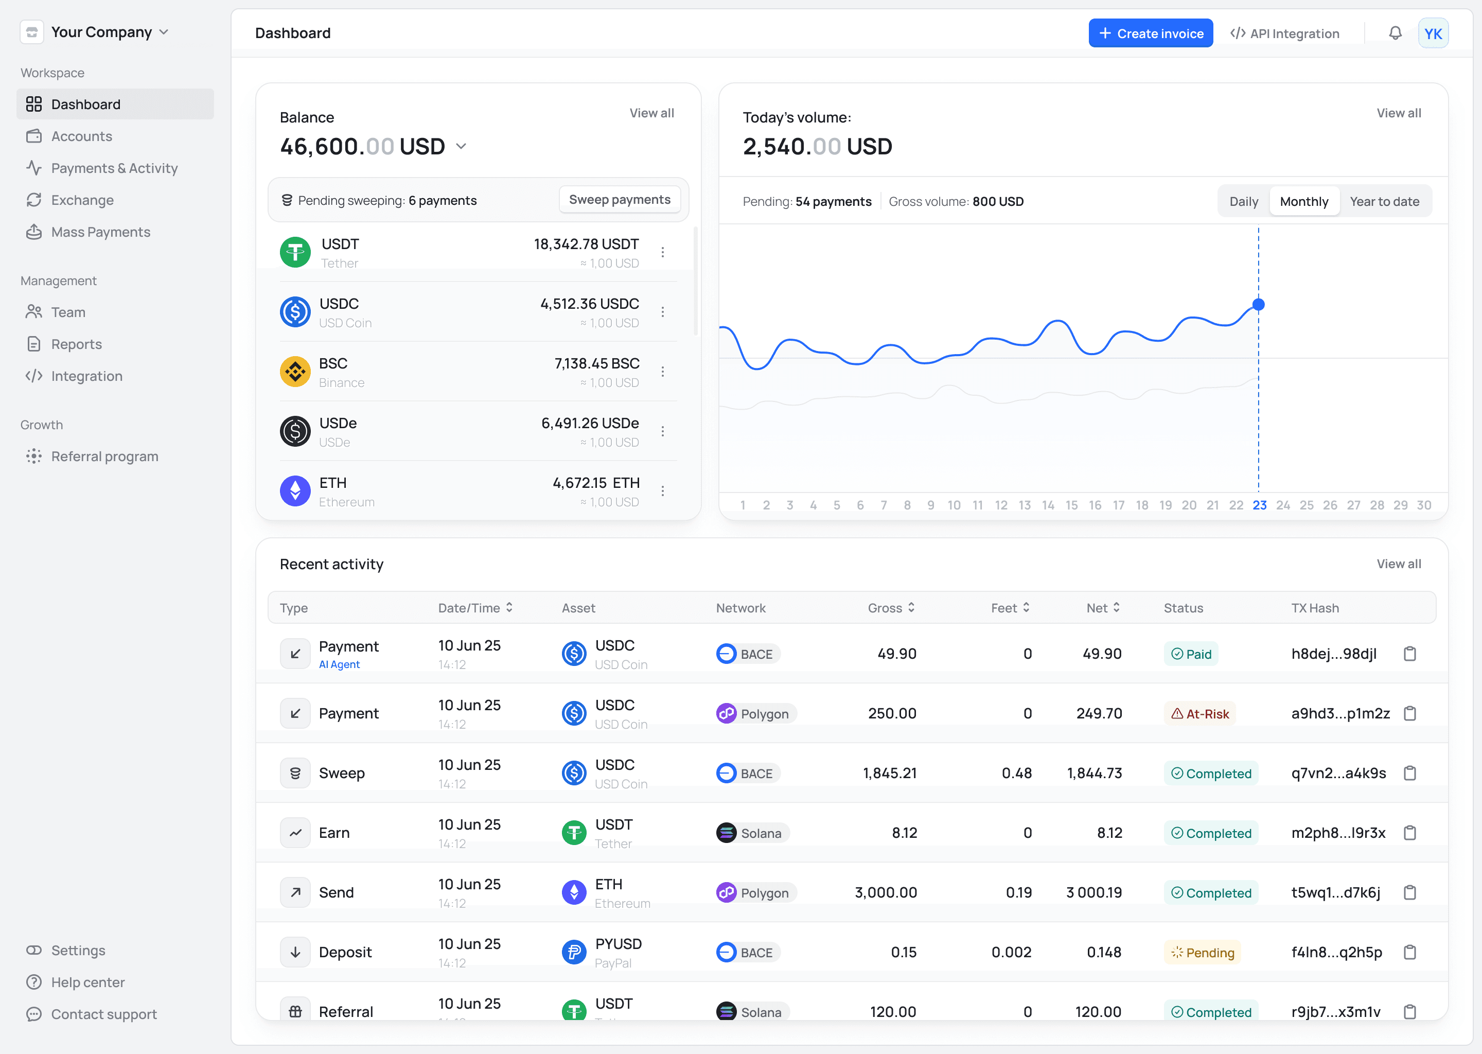Image resolution: width=1482 pixels, height=1054 pixels.
Task: Open API Integration from the top bar
Action: pos(1285,33)
